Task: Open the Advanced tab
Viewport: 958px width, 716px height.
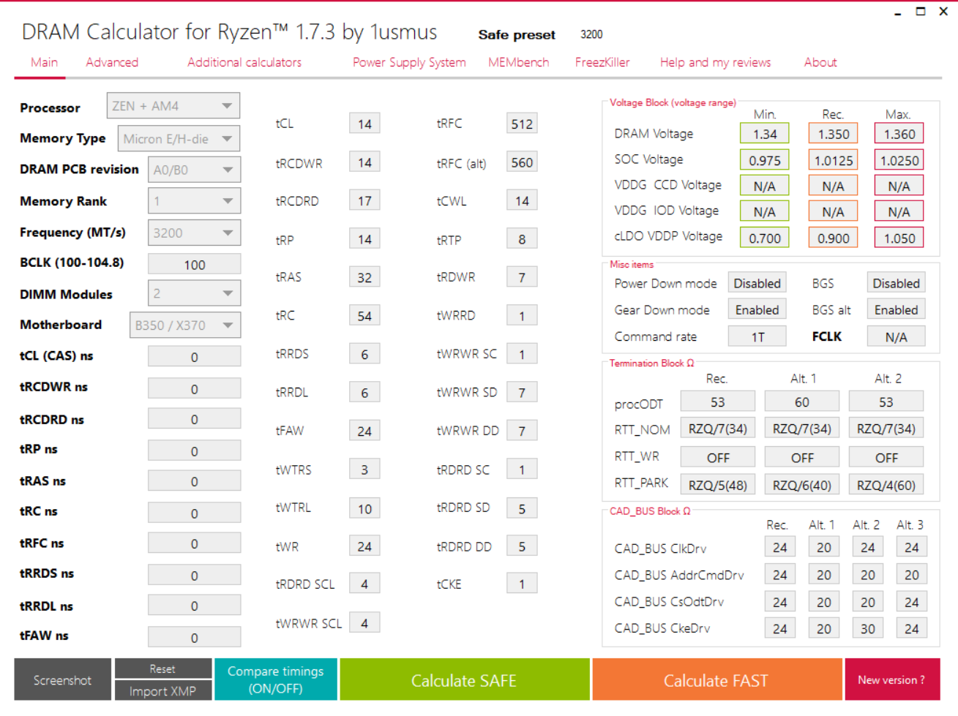Action: point(112,63)
